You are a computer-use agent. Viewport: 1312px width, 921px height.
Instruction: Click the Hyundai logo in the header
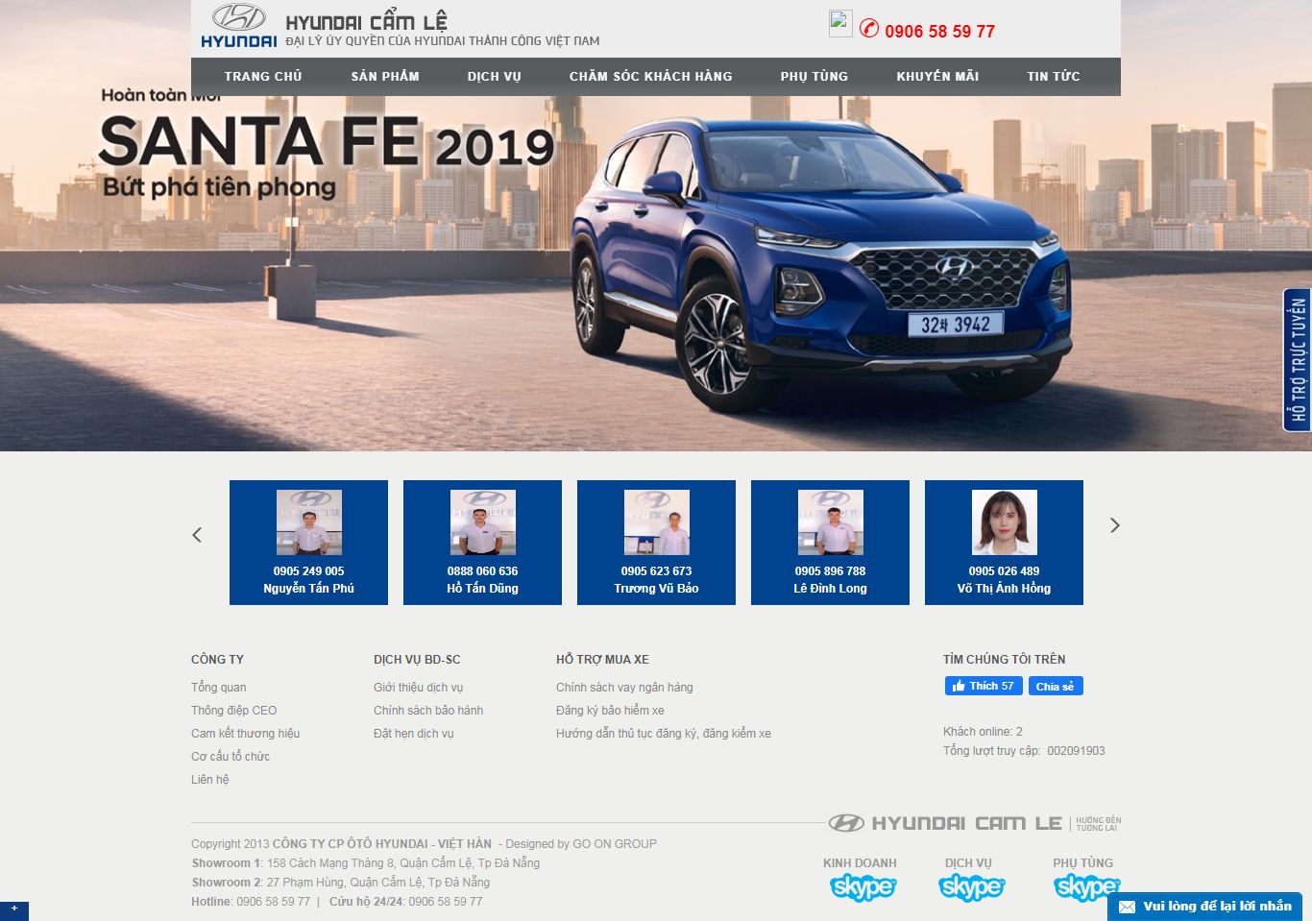click(238, 26)
